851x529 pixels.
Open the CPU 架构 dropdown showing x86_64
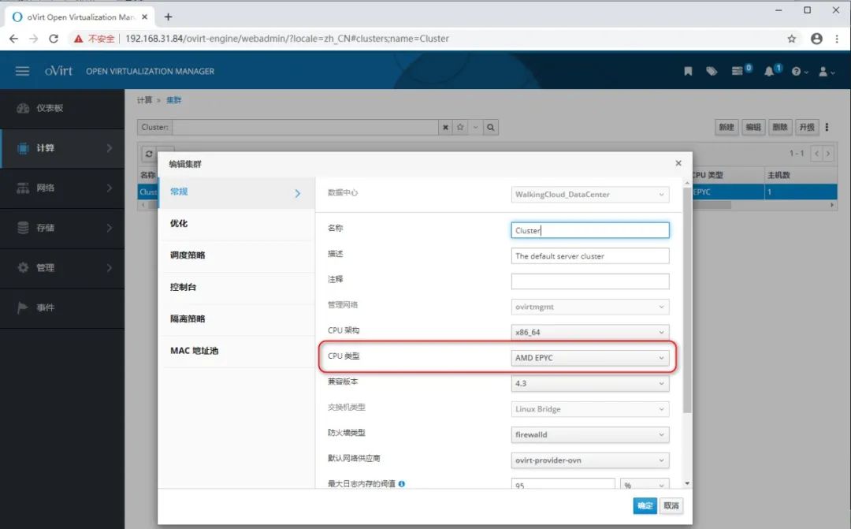point(590,333)
